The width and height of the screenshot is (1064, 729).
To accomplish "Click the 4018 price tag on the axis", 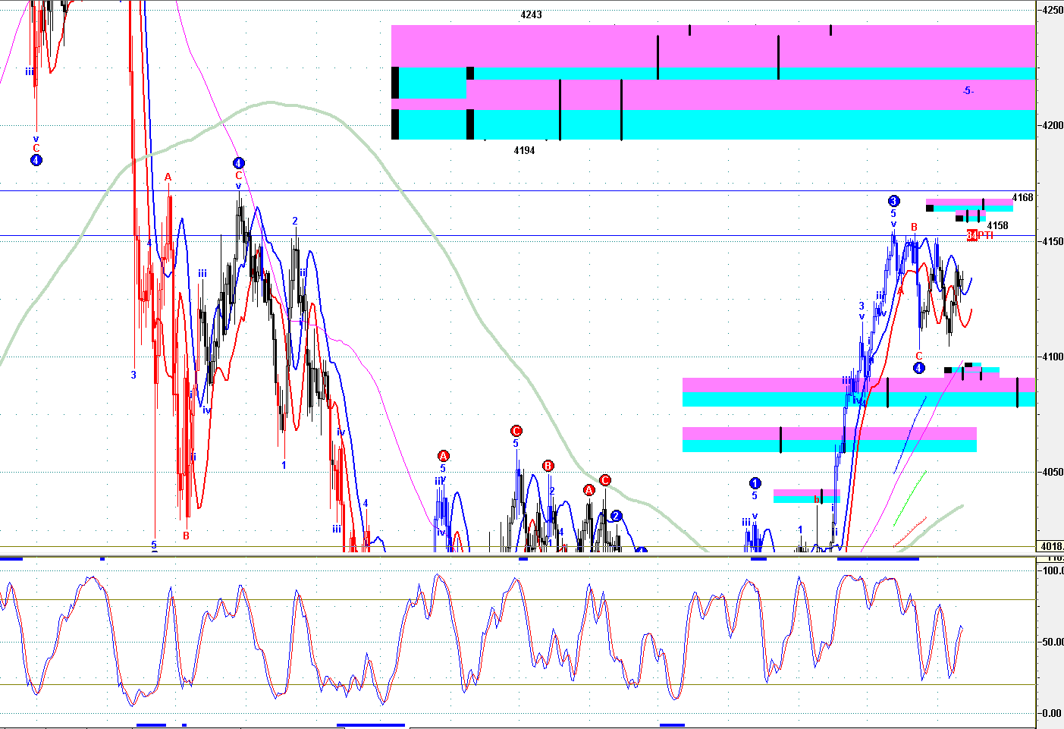I will [x=1051, y=546].
